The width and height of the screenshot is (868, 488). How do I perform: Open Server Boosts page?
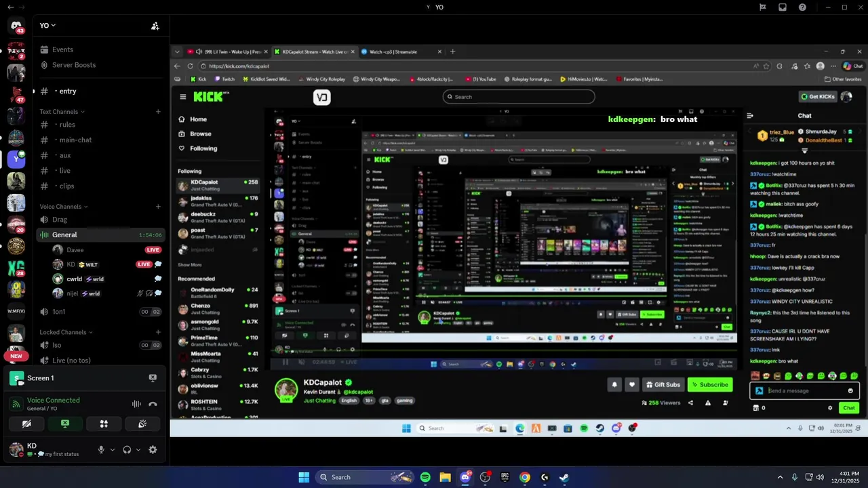click(100, 65)
